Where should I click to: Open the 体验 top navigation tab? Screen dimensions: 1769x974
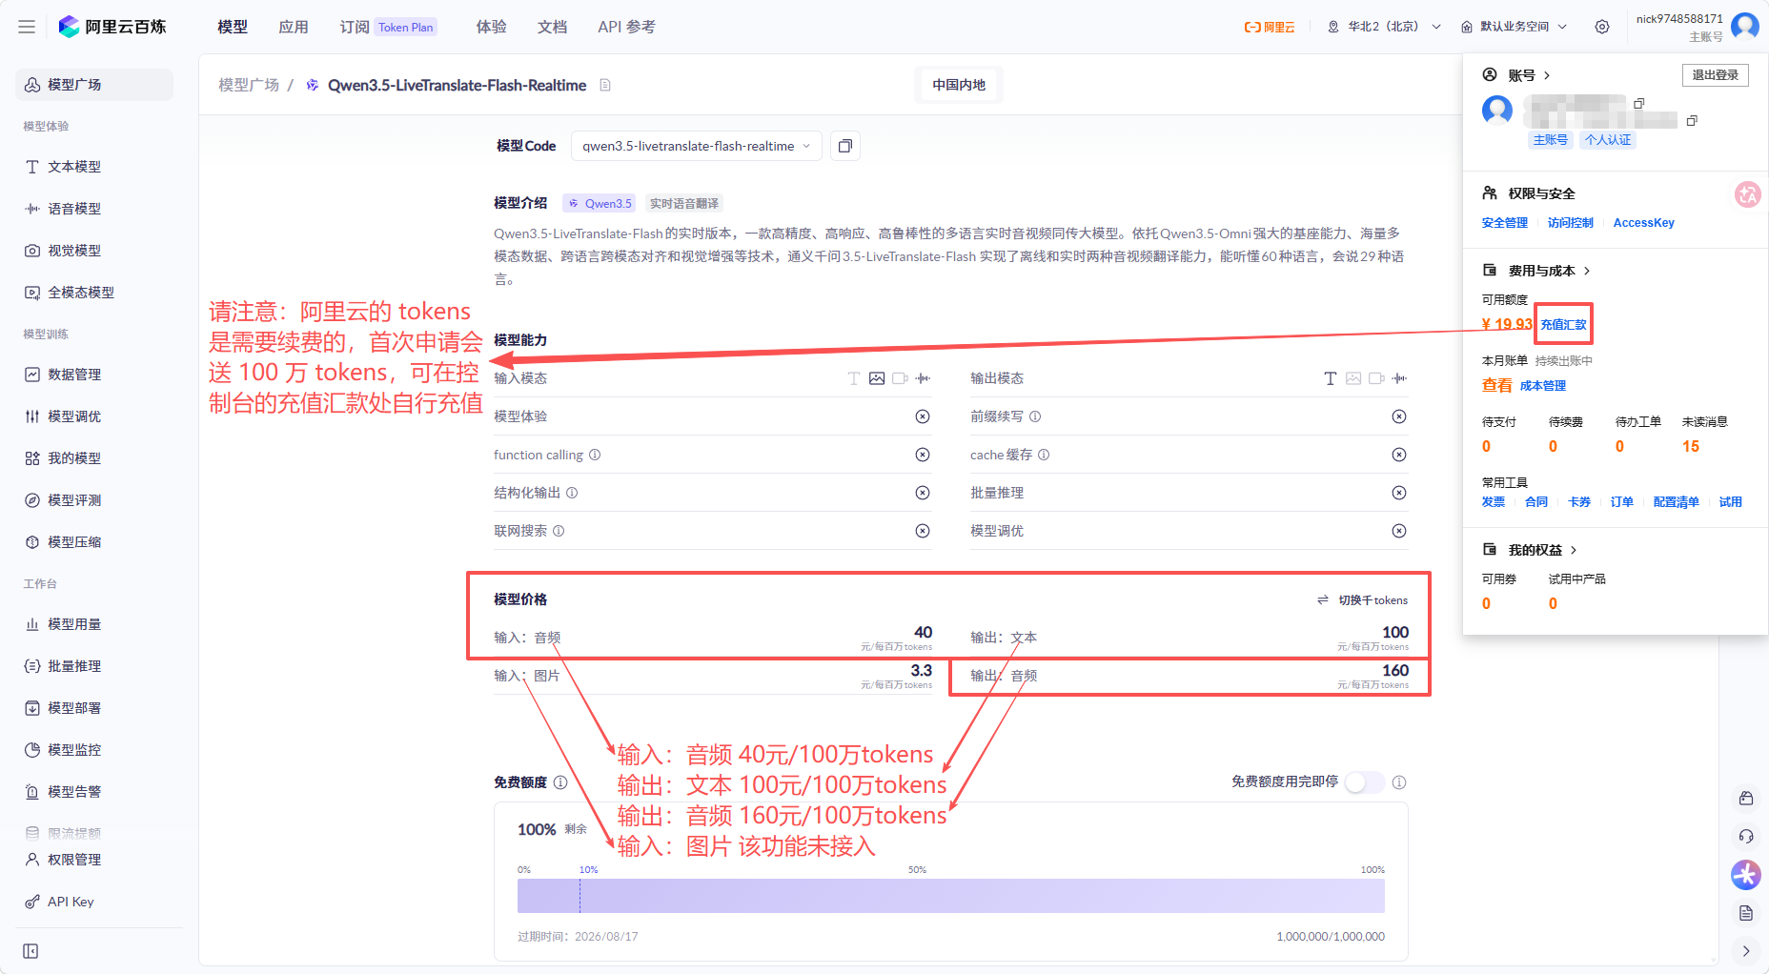coord(492,27)
